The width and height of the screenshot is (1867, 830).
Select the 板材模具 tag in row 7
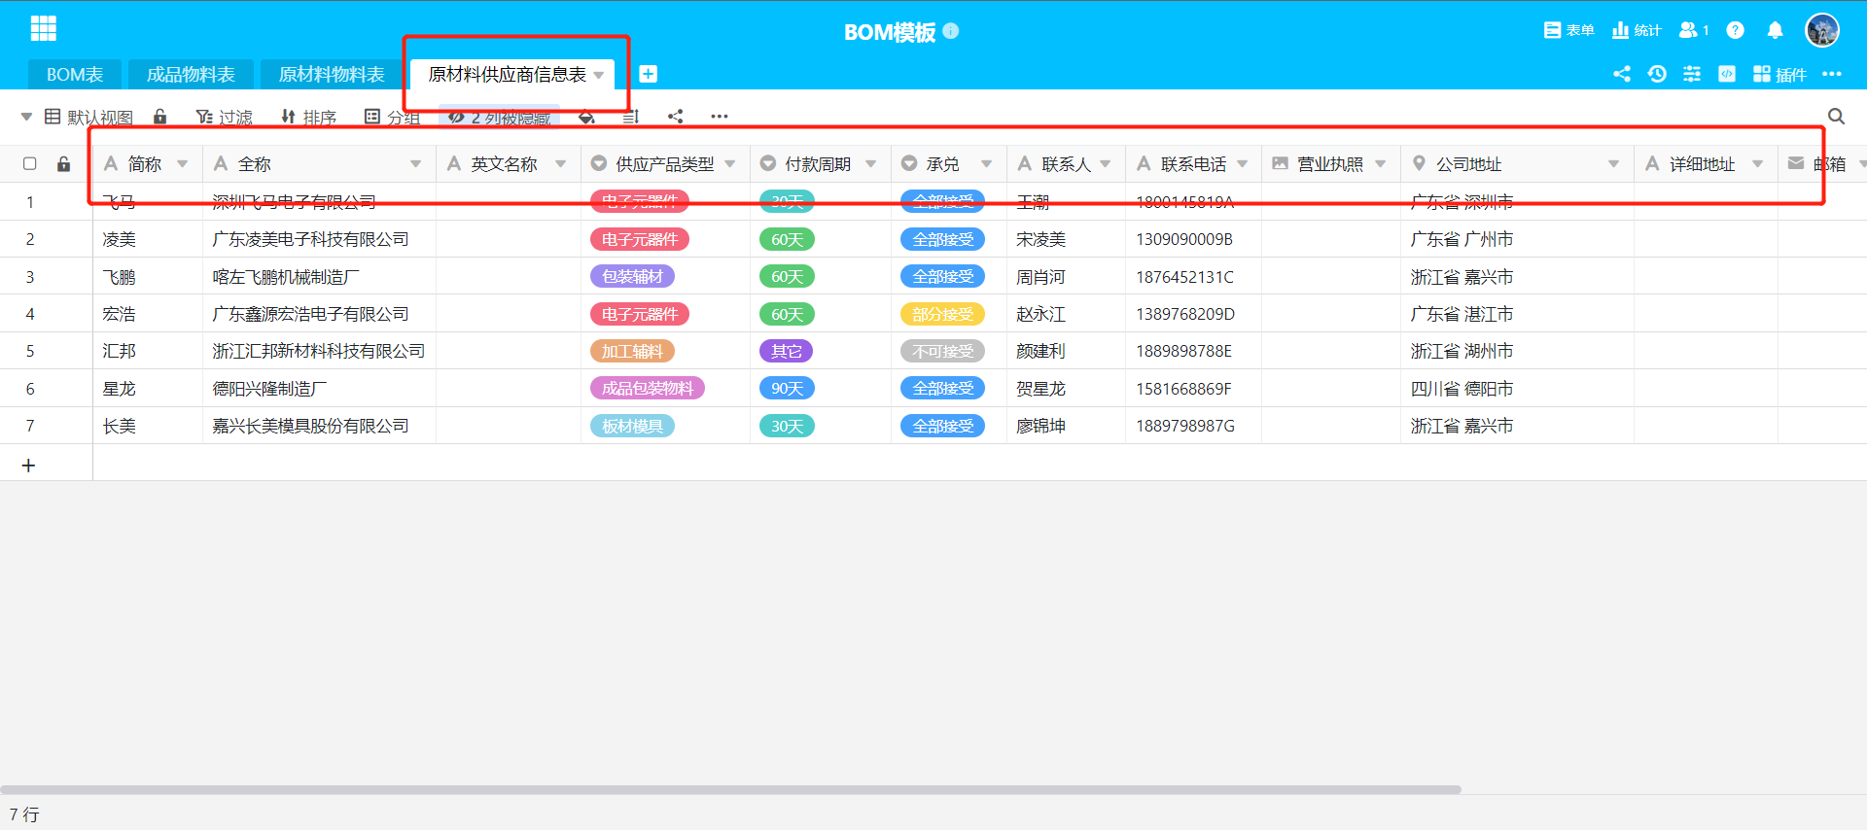click(x=632, y=426)
